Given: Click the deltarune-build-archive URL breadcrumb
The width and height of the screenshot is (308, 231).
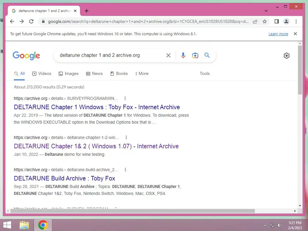Looking at the screenshot, I should [x=66, y=170].
